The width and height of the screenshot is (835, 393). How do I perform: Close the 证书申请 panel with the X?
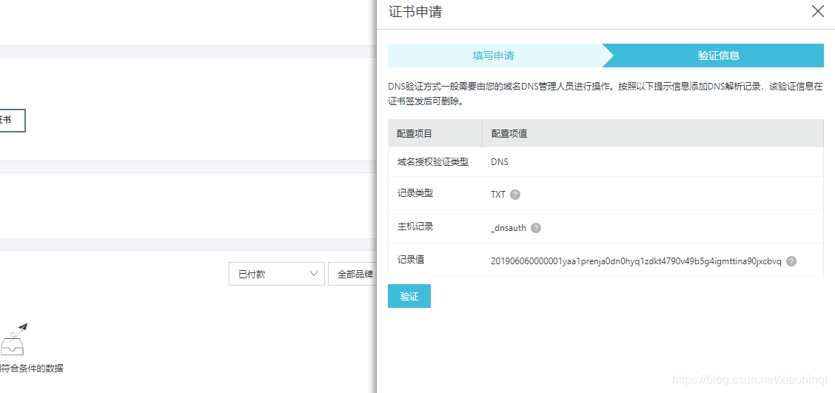point(817,11)
